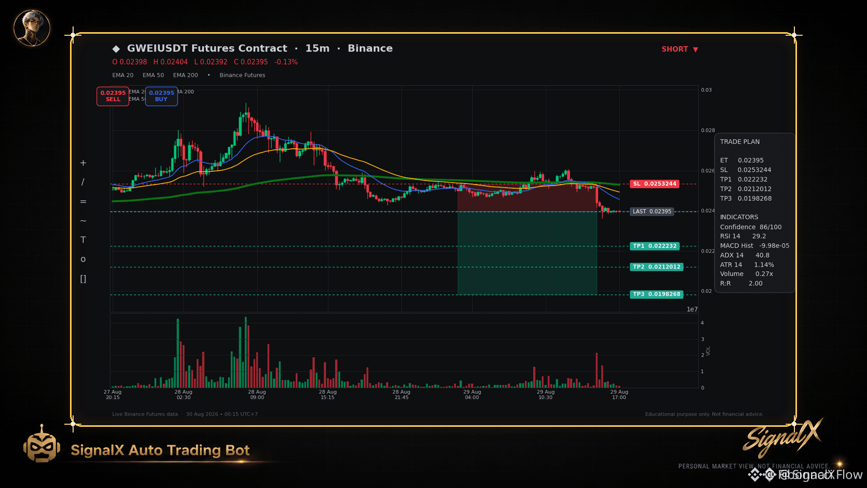Click the robot head bot logo
This screenshot has width=867, height=488.
[41, 444]
